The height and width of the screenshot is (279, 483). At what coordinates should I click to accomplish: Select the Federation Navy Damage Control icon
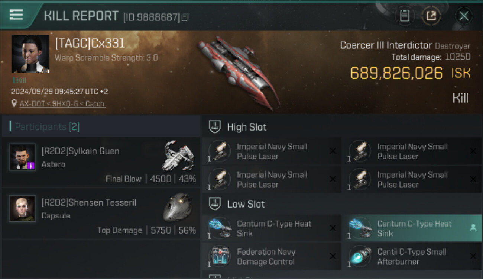[x=220, y=256]
